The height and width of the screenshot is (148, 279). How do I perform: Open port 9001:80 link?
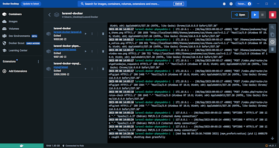[x=60, y=57]
